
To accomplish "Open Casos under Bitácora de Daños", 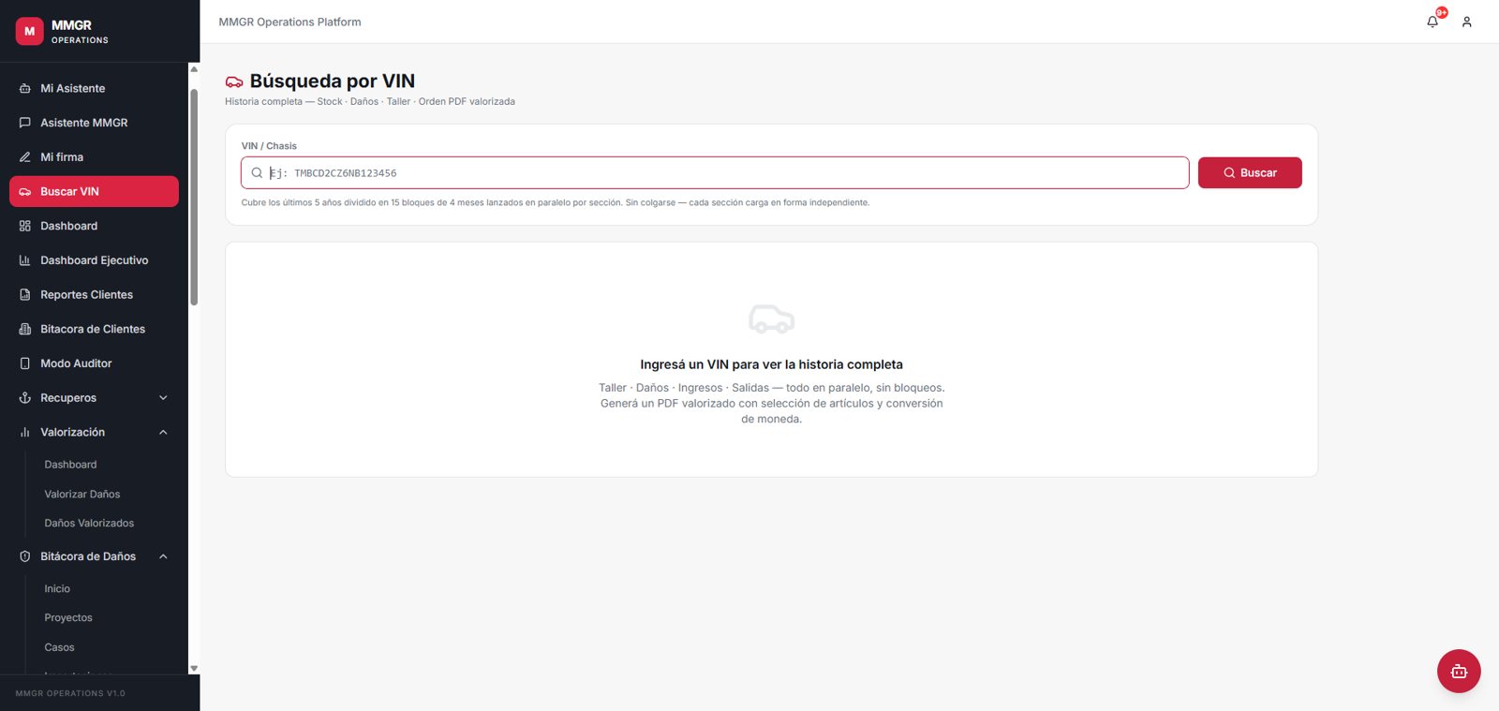I will pyautogui.click(x=59, y=647).
